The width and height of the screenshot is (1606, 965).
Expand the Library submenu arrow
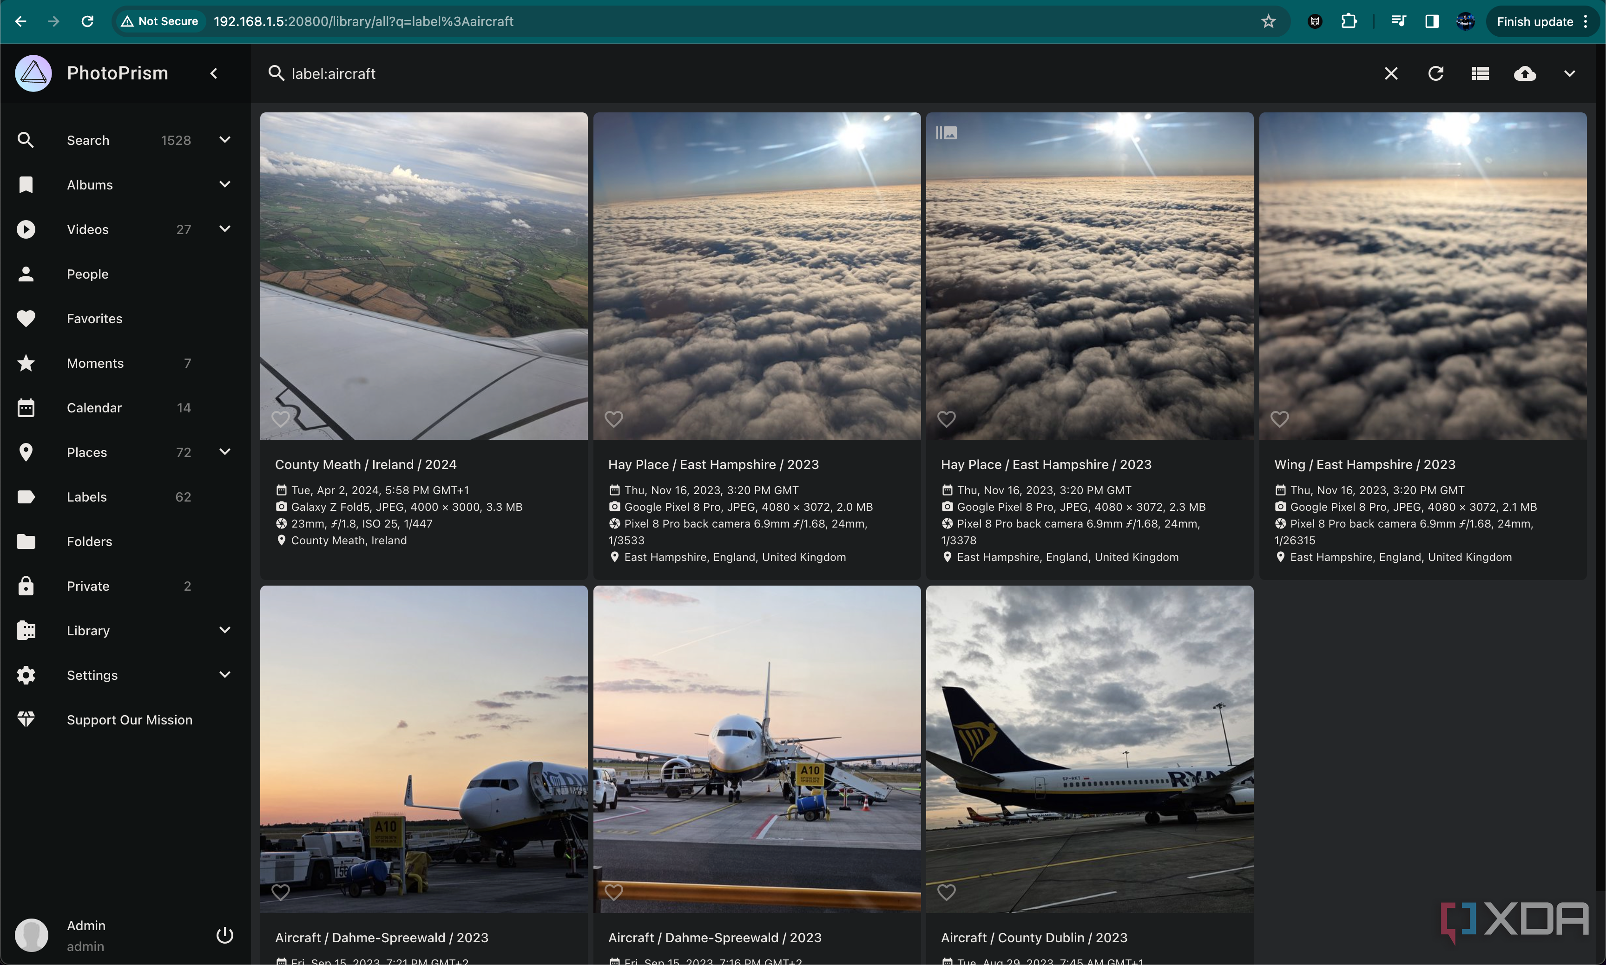(x=224, y=630)
